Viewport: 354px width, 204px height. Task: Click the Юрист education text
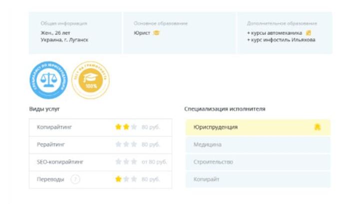[142, 33]
